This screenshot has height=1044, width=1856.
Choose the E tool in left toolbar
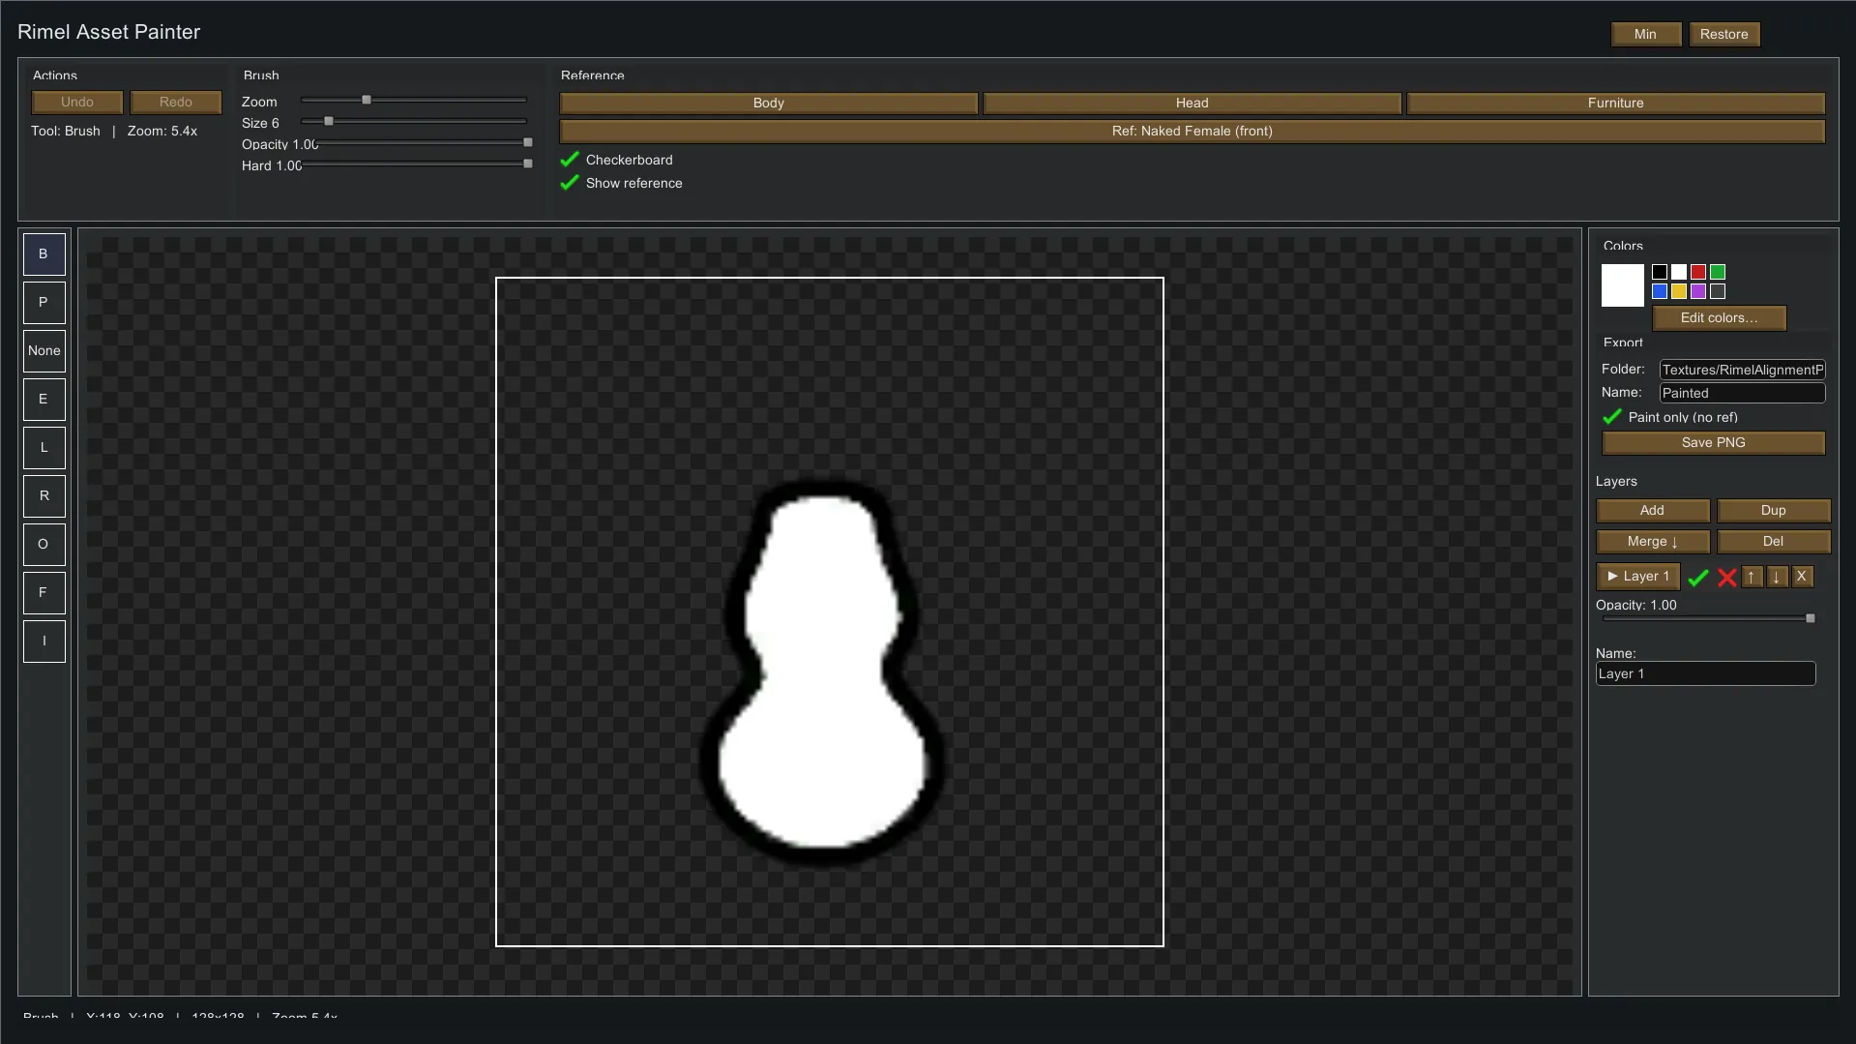tap(44, 400)
